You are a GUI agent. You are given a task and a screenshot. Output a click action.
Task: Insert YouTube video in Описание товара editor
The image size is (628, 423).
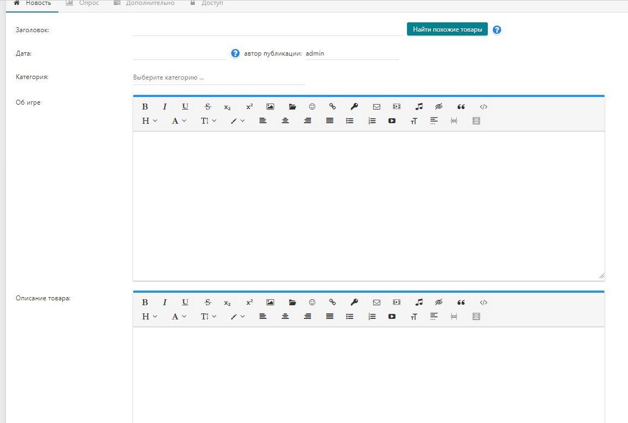[392, 317]
